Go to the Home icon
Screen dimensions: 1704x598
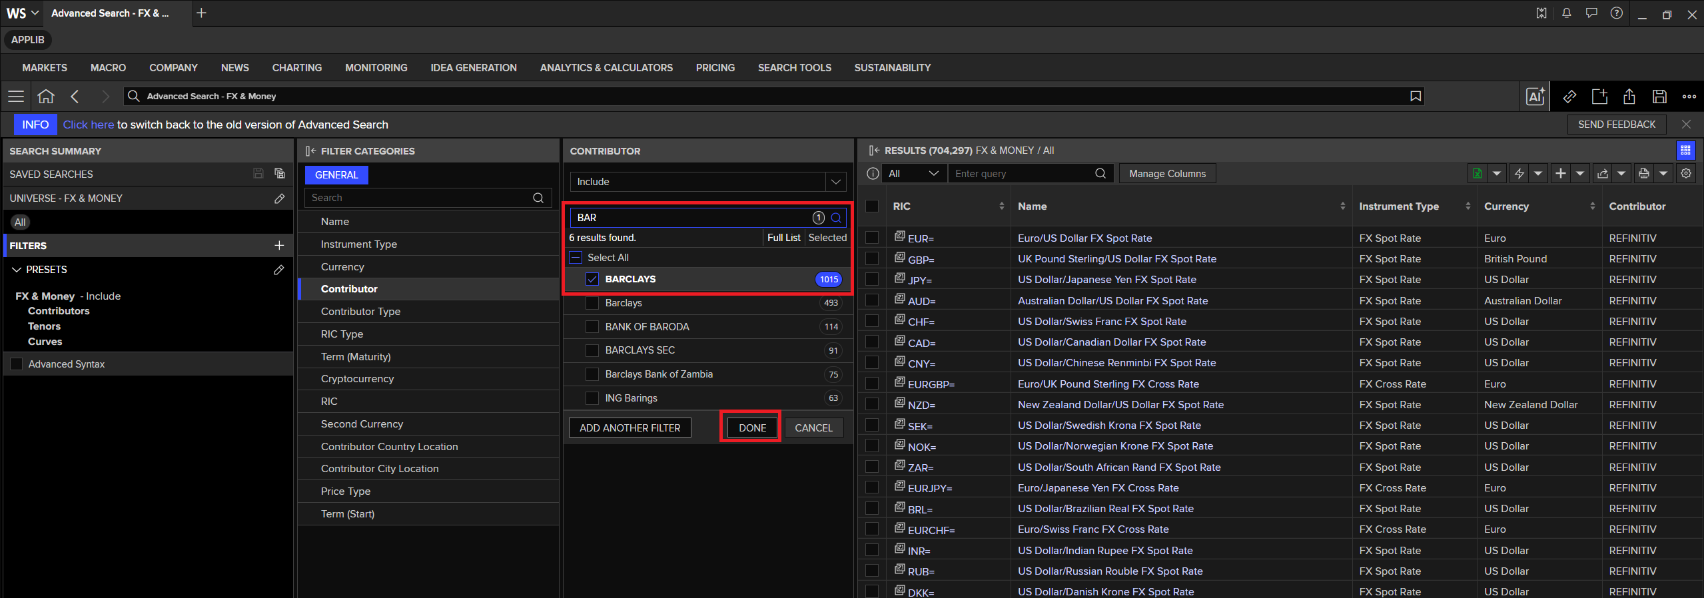[x=46, y=97]
